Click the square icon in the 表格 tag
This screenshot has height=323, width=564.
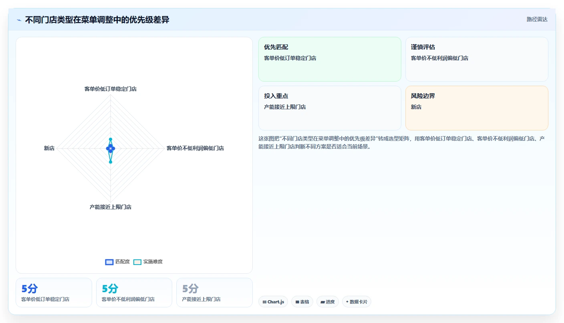tap(297, 302)
